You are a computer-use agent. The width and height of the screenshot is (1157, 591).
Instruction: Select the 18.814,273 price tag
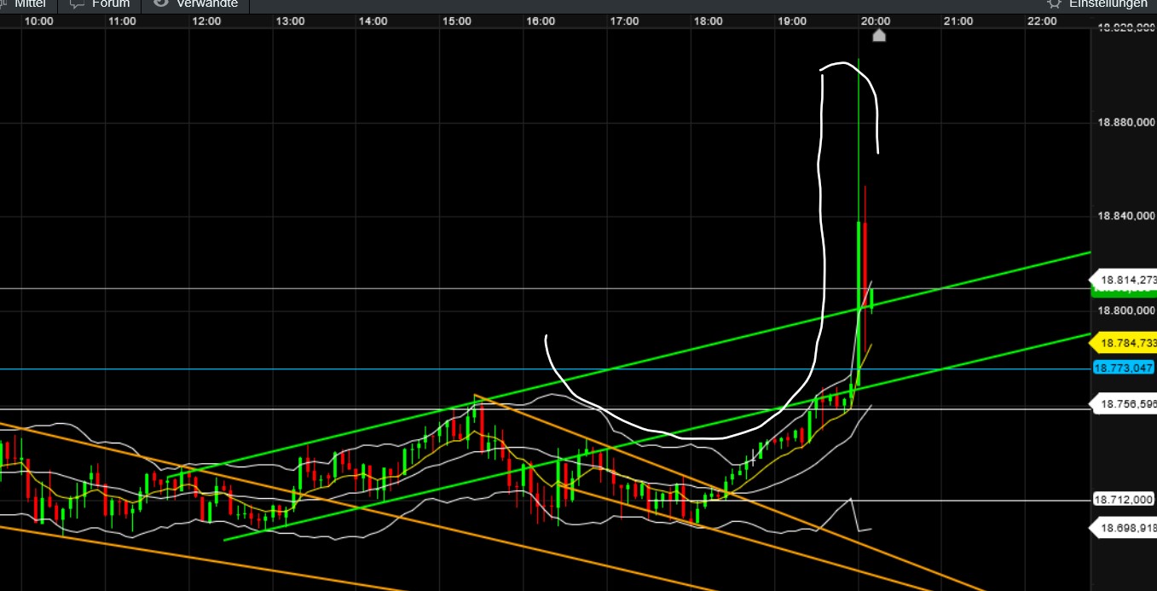click(x=1123, y=280)
